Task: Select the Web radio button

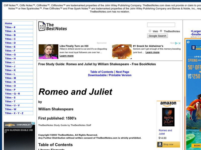Action: point(150,31)
